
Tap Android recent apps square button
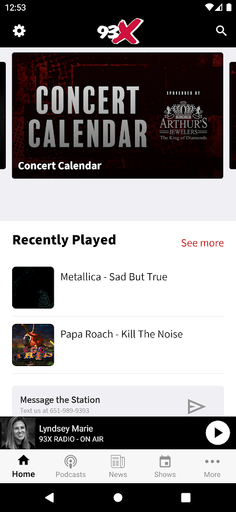pos(185,497)
